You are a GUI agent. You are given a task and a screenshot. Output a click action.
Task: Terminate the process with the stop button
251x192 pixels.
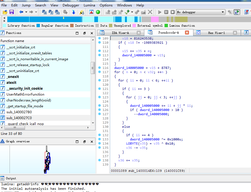coord(173,12)
